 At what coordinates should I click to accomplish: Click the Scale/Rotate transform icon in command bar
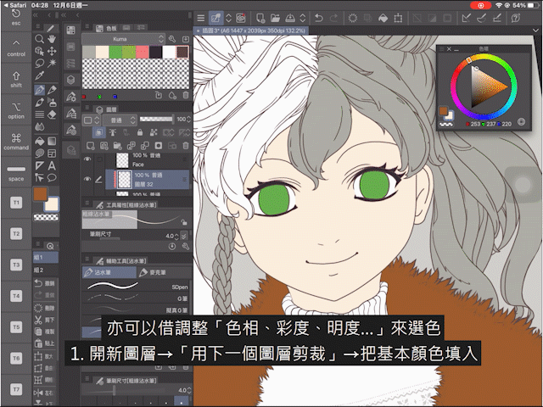click(398, 18)
